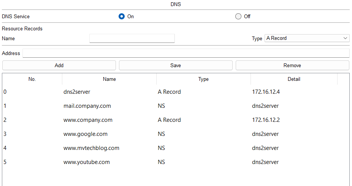
Task: Sort by the Name column header
Action: [x=109, y=79]
